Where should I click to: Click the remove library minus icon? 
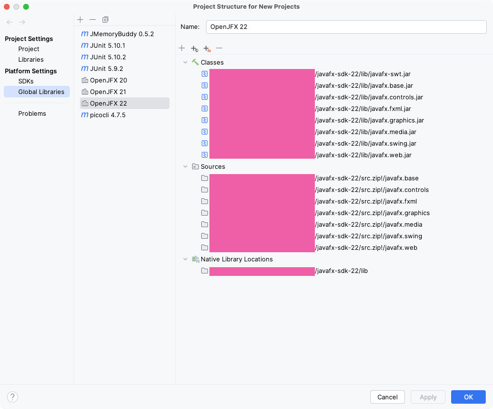tap(92, 20)
